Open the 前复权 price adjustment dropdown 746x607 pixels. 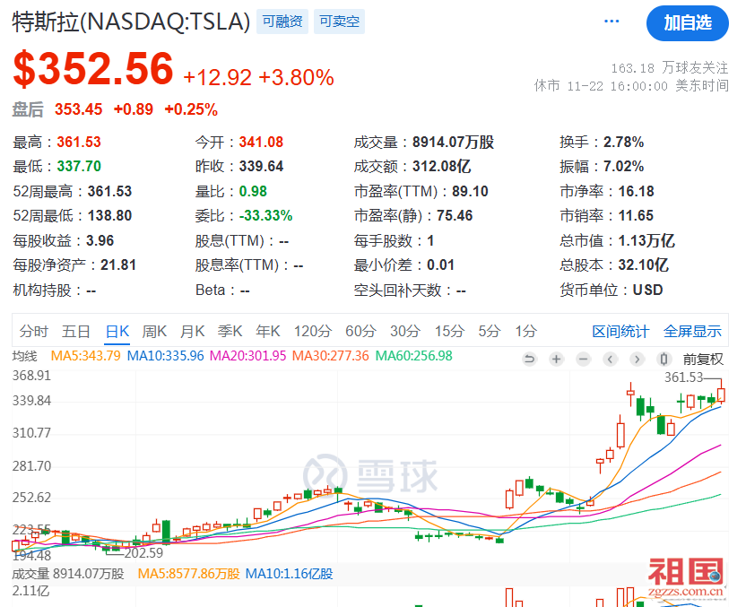pyautogui.click(x=703, y=360)
